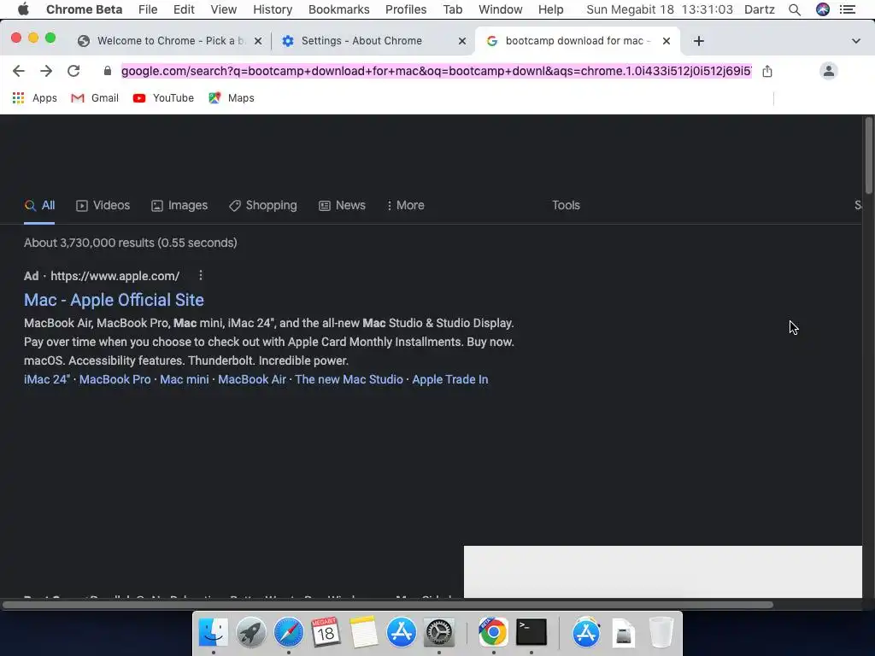This screenshot has height=656, width=875.
Task: Open Finder from the Dock
Action: click(x=213, y=633)
